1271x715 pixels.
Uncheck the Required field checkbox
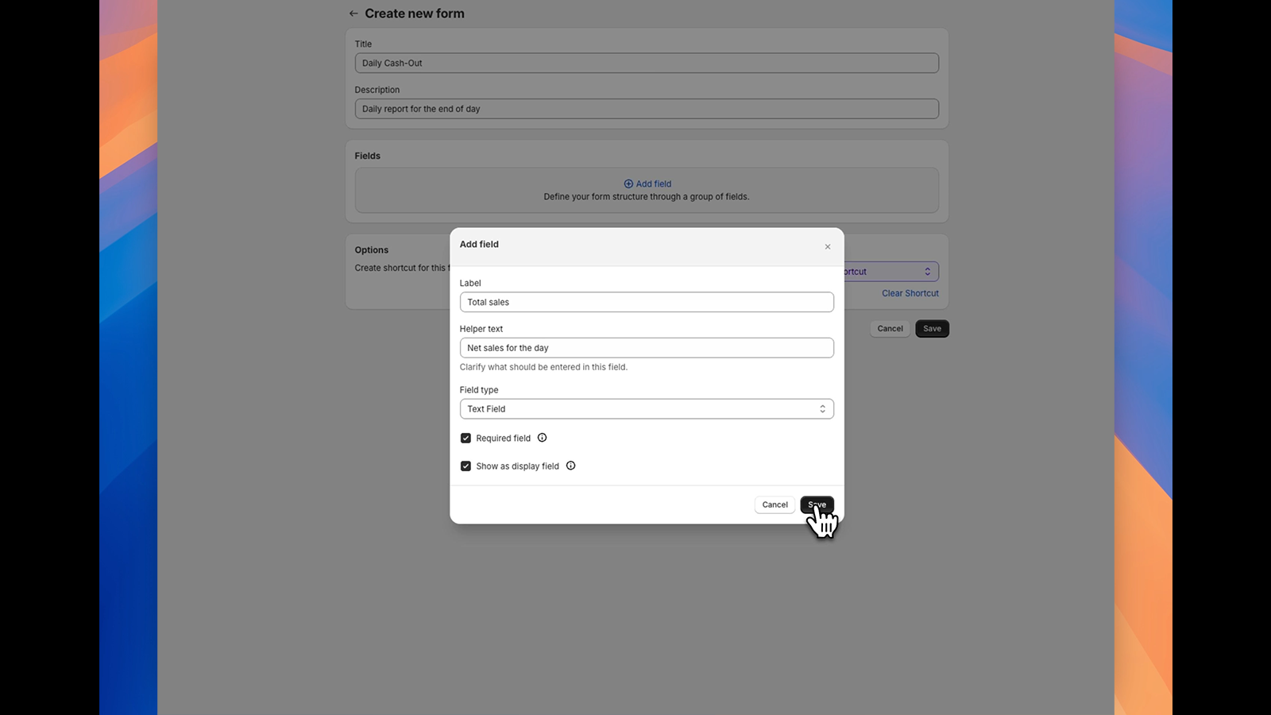pos(466,438)
